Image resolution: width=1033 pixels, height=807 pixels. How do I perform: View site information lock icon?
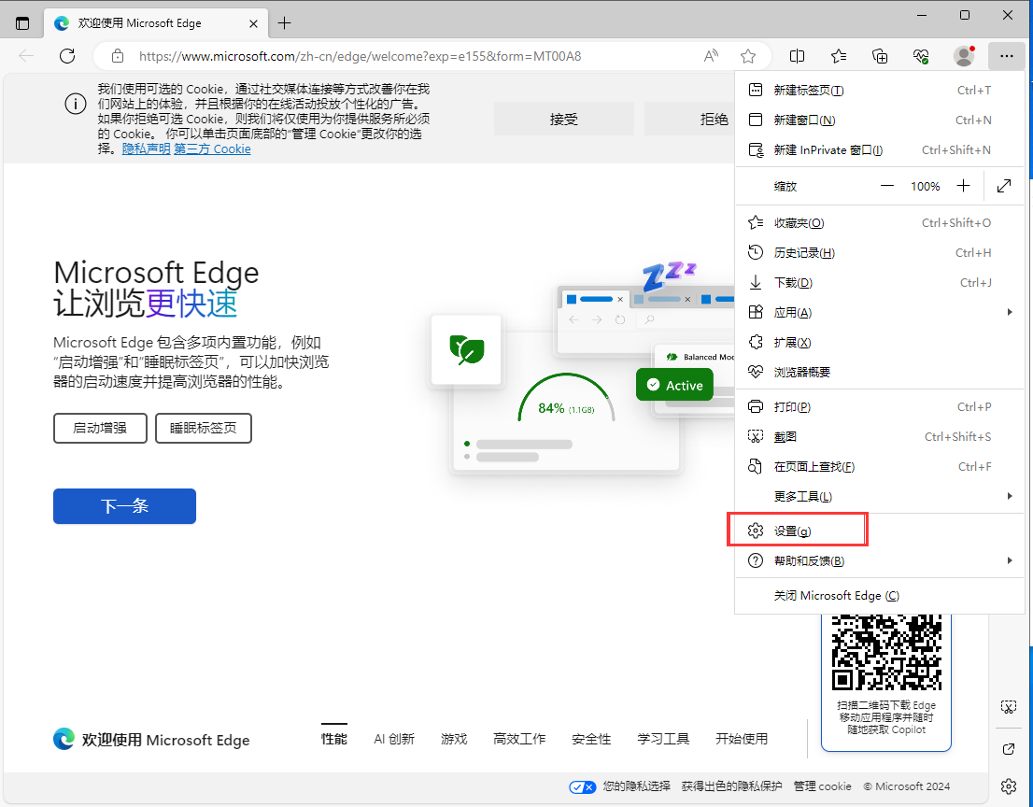[x=118, y=56]
